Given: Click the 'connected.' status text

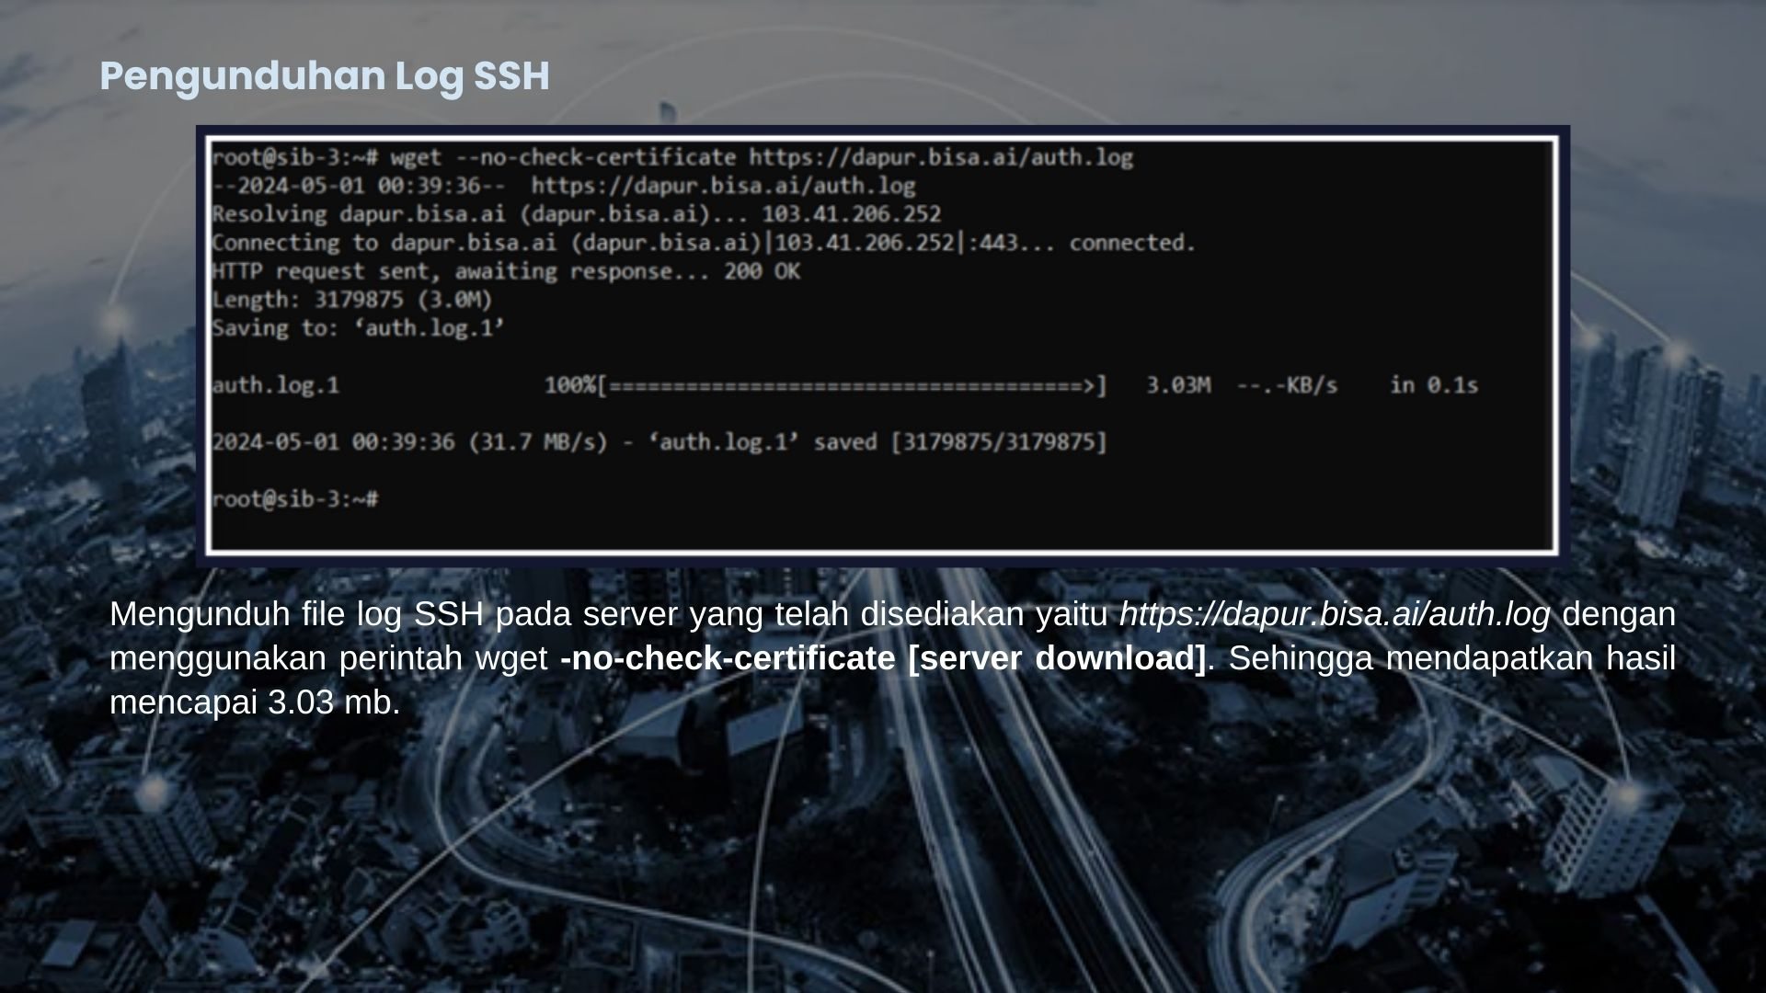Looking at the screenshot, I should coord(1131,243).
